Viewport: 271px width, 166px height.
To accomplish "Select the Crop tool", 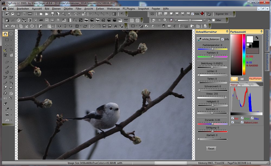I will click(11, 50).
